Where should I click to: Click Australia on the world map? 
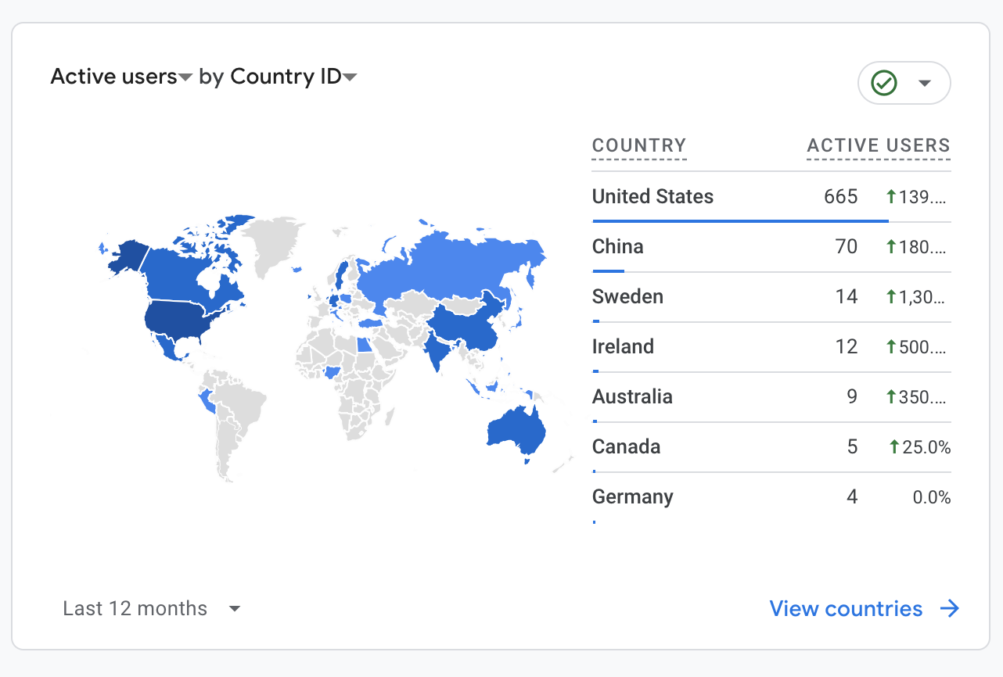(x=515, y=430)
